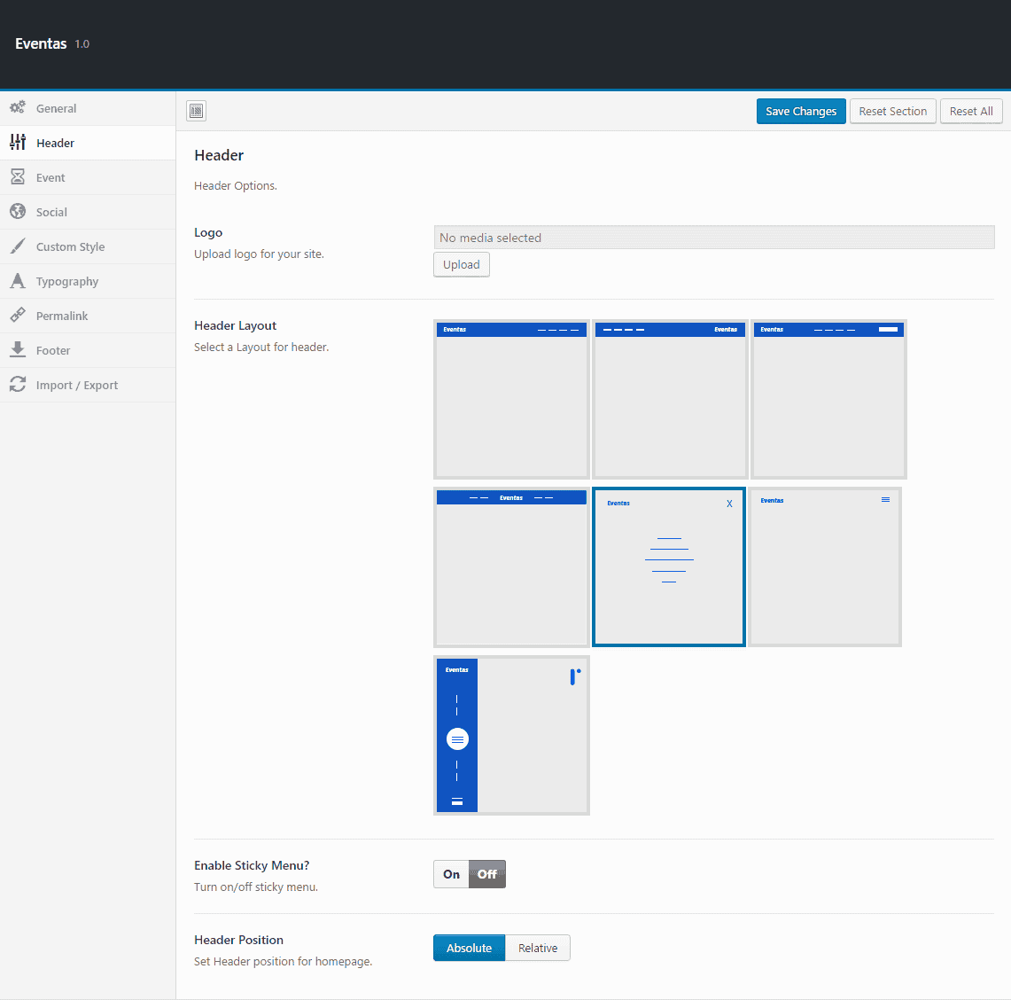The width and height of the screenshot is (1011, 1000).
Task: Select the Event section hourglass icon
Action: click(x=18, y=176)
